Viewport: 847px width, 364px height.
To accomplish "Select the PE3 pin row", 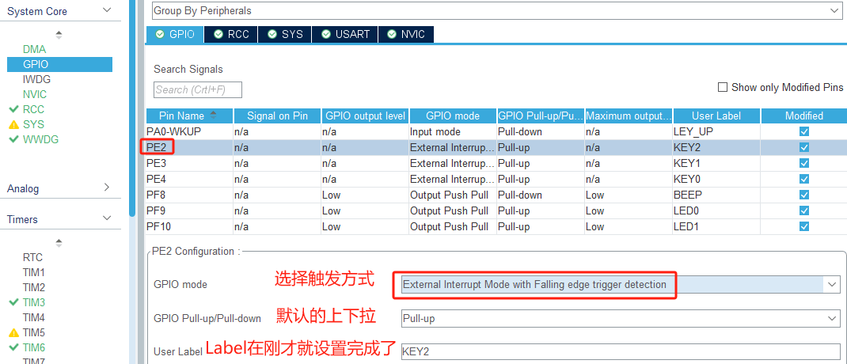I will tap(496, 163).
